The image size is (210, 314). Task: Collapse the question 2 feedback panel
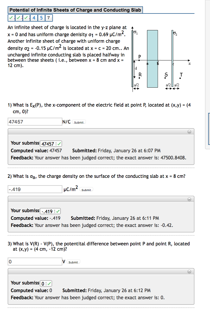(x=189, y=199)
